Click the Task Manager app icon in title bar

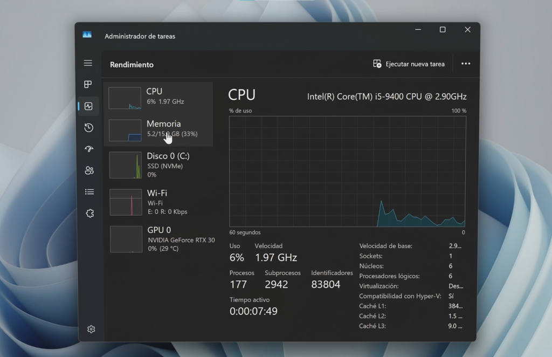point(87,35)
